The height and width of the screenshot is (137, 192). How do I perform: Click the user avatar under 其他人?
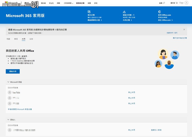point(10,130)
